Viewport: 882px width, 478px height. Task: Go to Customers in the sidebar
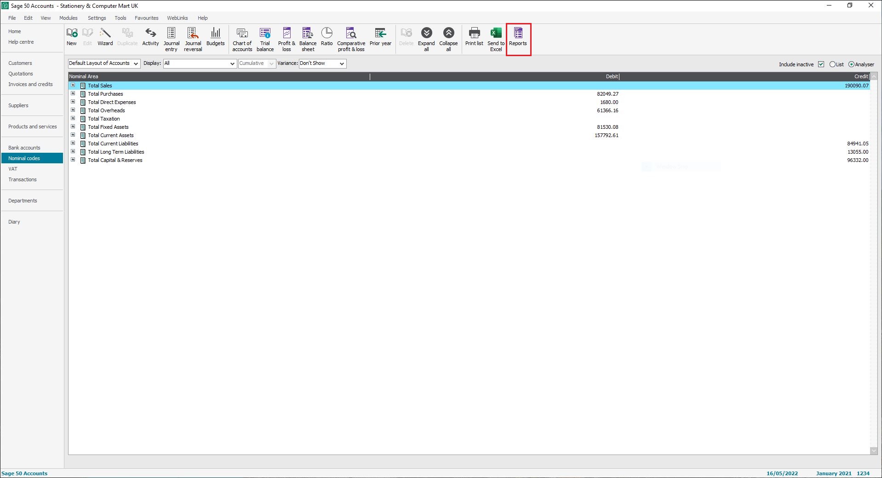click(20, 63)
